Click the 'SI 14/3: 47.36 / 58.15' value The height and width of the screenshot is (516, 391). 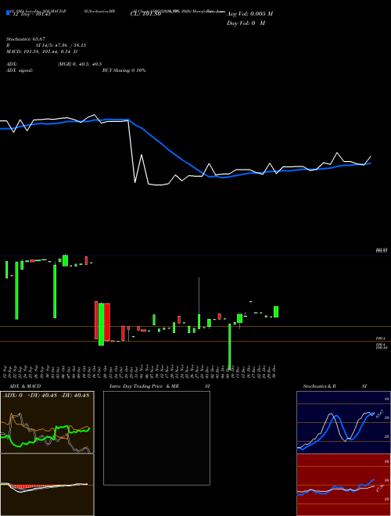click(x=61, y=45)
